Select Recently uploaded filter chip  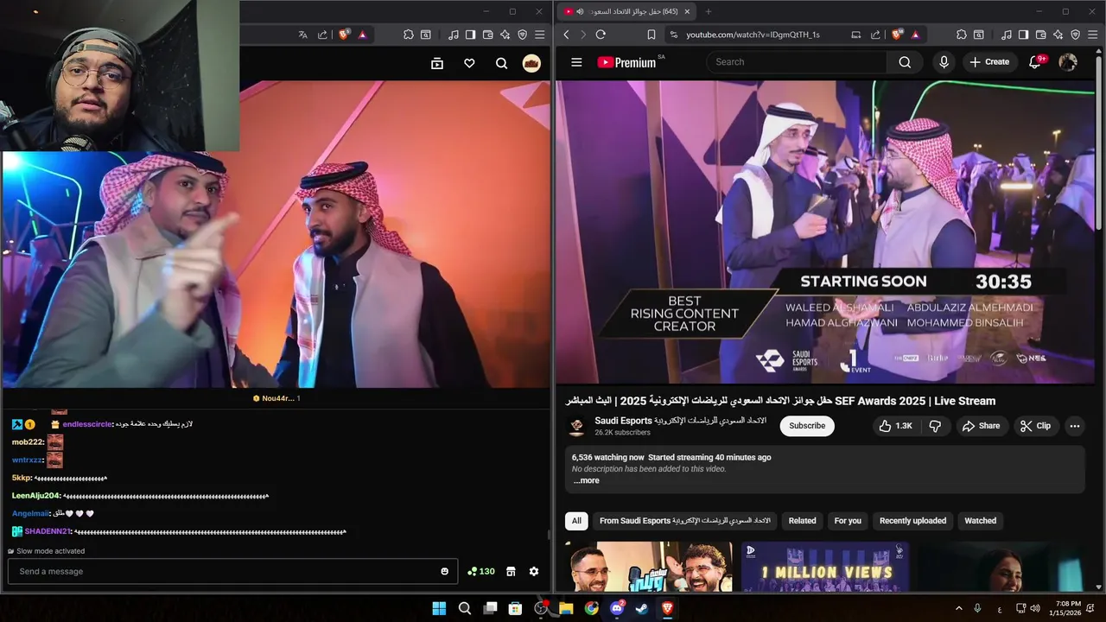[x=912, y=521]
